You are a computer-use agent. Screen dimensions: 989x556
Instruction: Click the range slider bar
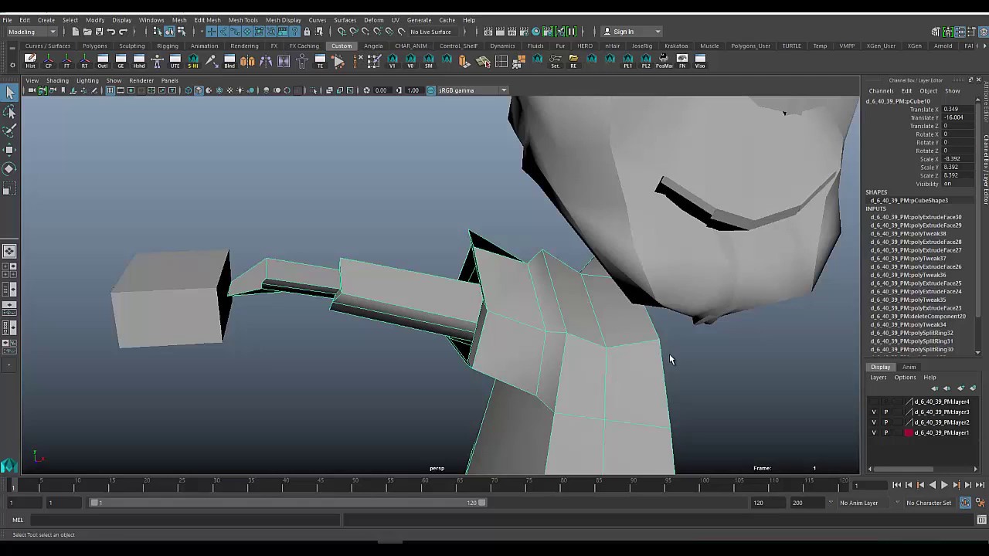coord(288,503)
